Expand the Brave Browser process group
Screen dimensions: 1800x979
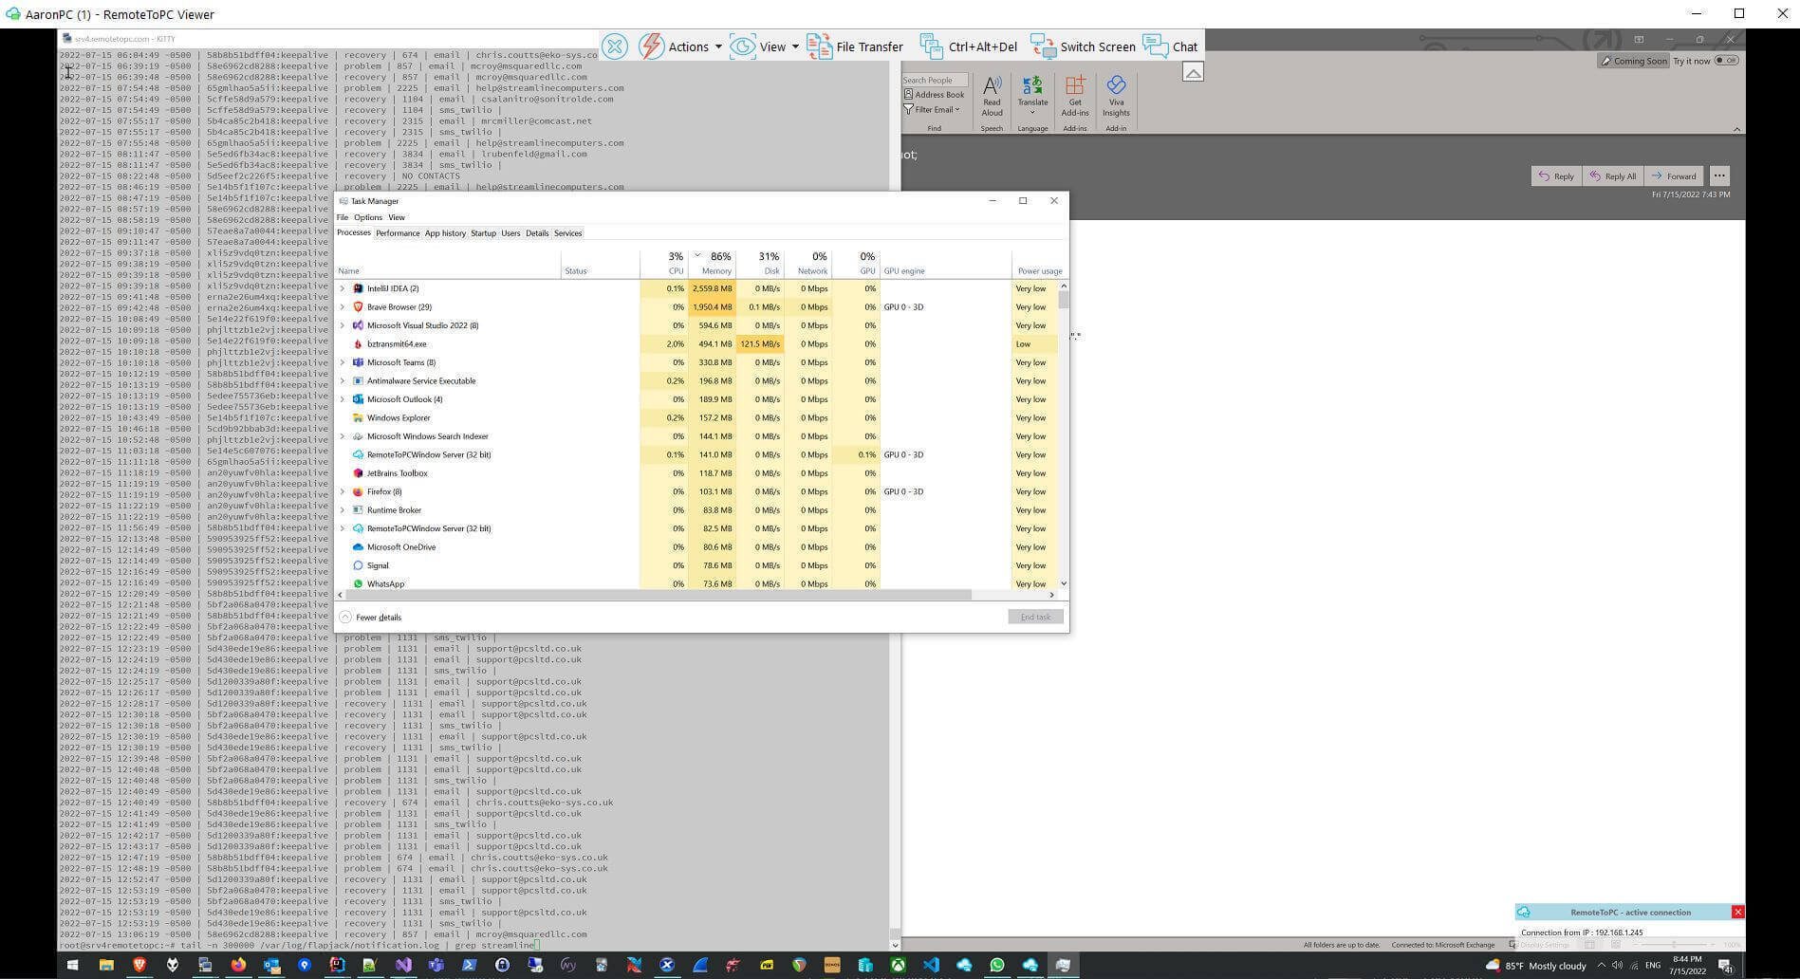click(x=343, y=306)
